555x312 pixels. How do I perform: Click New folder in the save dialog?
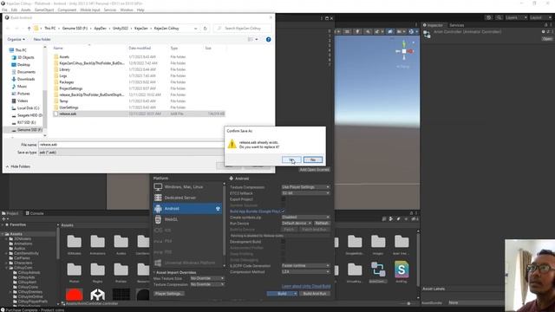click(x=42, y=39)
